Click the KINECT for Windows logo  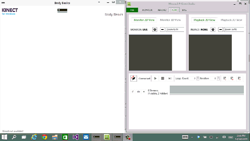[x=10, y=12]
